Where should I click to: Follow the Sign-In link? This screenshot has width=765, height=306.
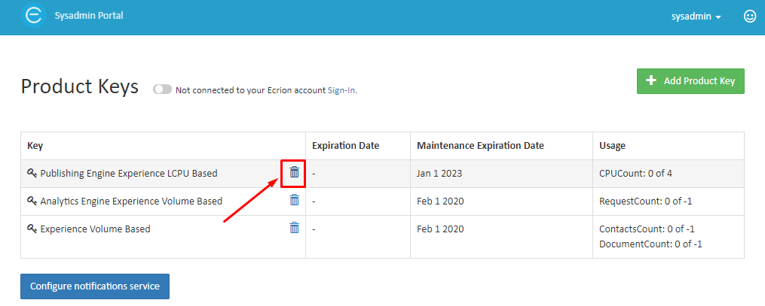[341, 90]
